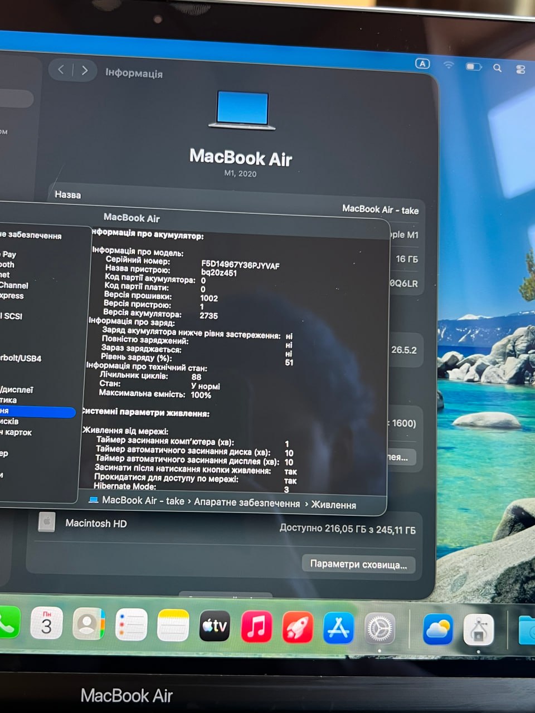The width and height of the screenshot is (535, 713).
Task: Select the graphics/displays 'дисплеї' sidebar item
Action: (17, 389)
